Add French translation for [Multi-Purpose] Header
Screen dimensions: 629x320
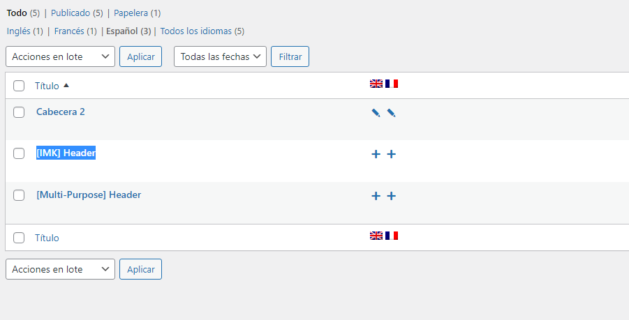coord(391,196)
